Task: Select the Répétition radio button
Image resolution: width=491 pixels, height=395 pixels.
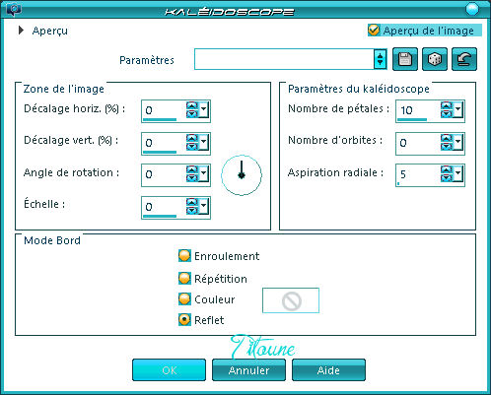Action: [x=184, y=279]
